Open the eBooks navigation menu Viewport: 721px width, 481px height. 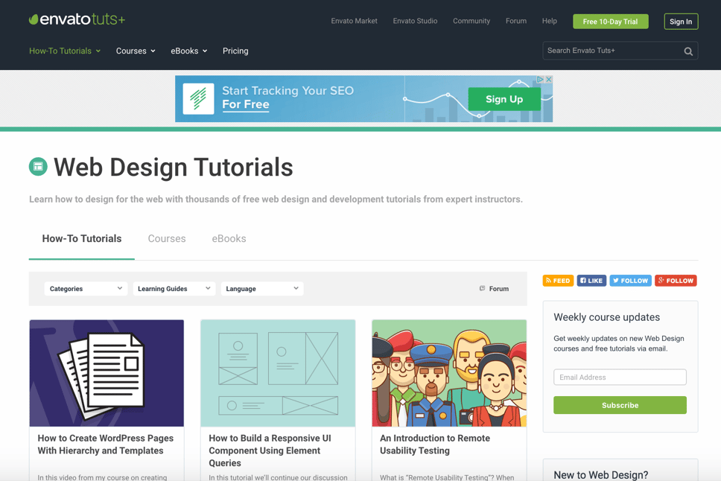[x=188, y=51]
